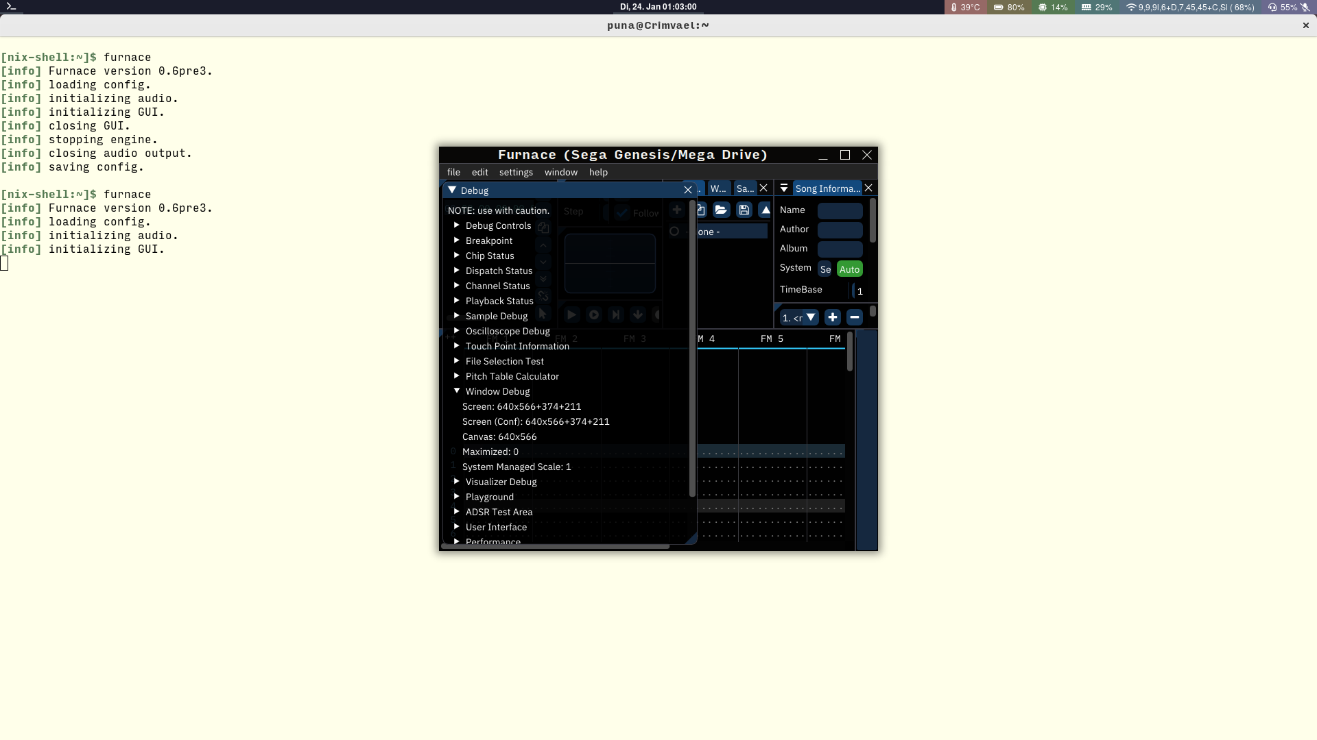Click the Author input field
This screenshot has height=740, width=1317.
pyautogui.click(x=840, y=230)
